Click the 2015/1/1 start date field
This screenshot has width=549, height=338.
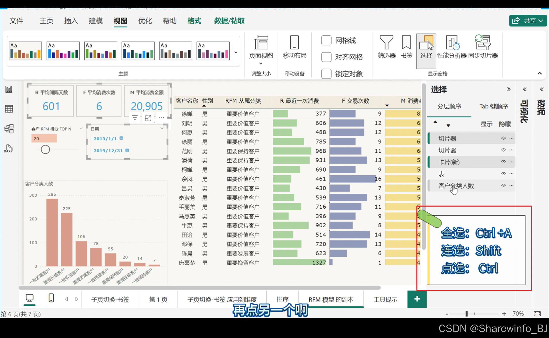[x=105, y=139]
